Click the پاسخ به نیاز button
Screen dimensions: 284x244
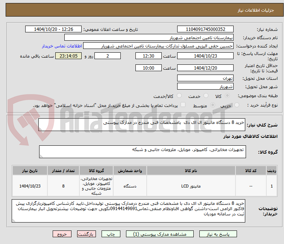click(218, 234)
